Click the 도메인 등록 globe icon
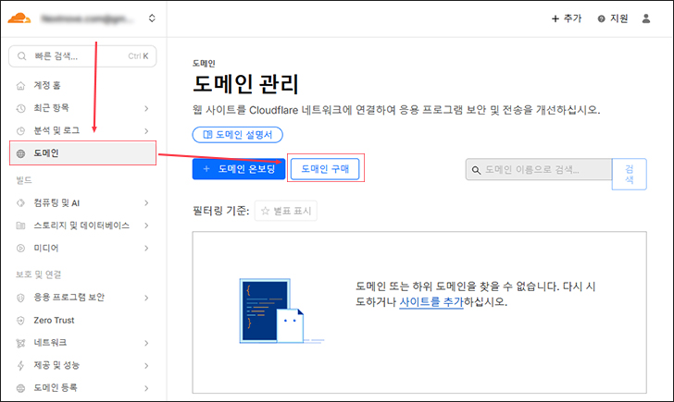 click(x=20, y=388)
